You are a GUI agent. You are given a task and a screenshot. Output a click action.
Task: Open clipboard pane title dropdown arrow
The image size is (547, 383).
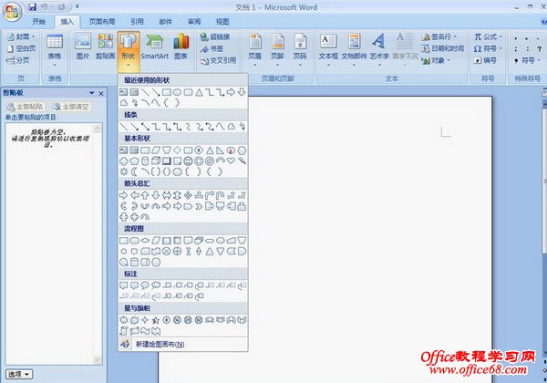92,93
